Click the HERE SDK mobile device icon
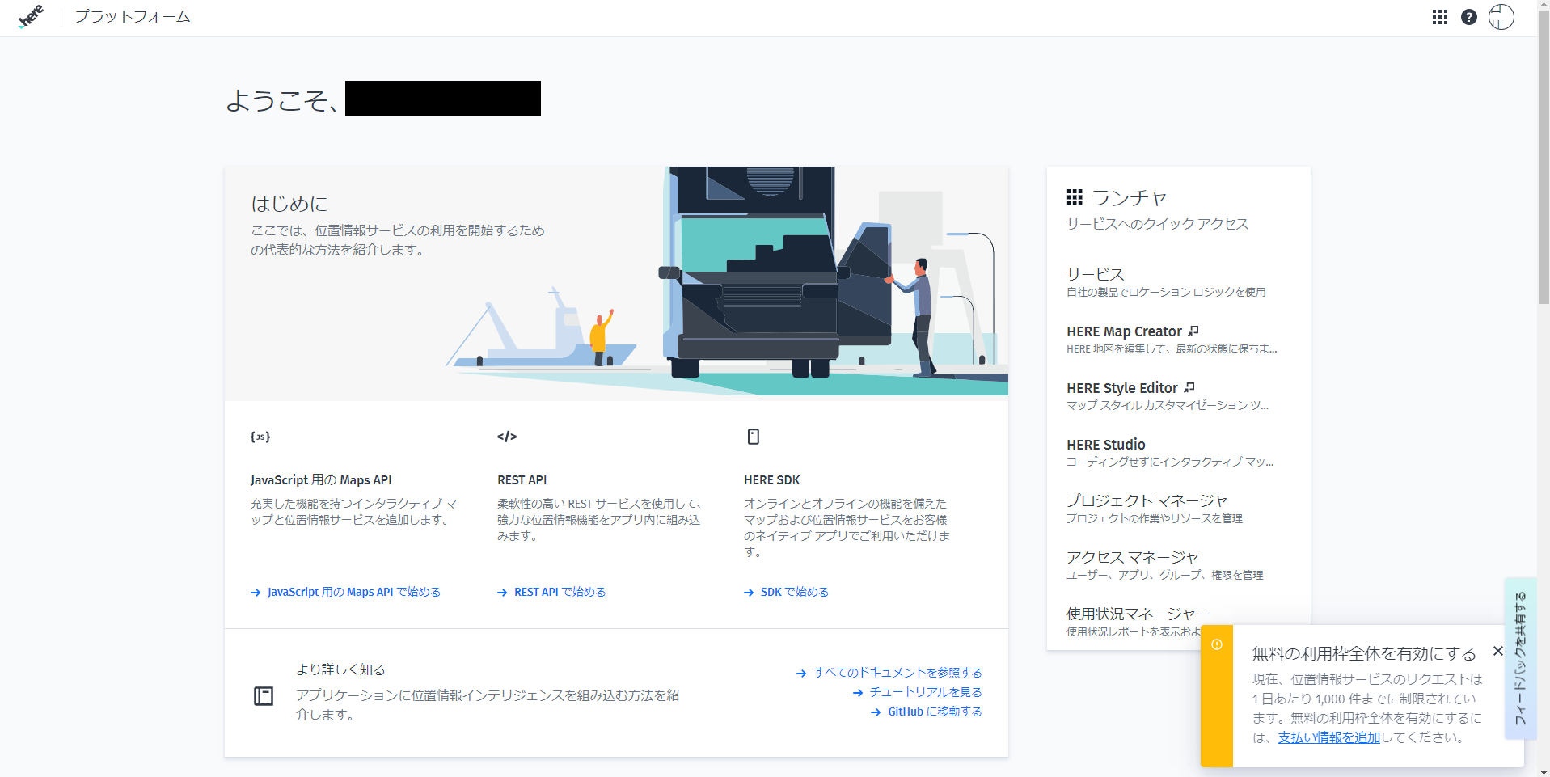Image resolution: width=1550 pixels, height=777 pixels. point(754,437)
